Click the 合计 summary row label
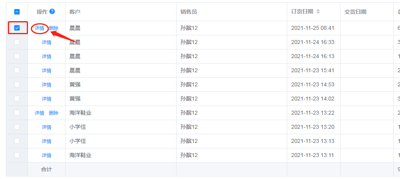The height and width of the screenshot is (179, 400). pos(47,170)
